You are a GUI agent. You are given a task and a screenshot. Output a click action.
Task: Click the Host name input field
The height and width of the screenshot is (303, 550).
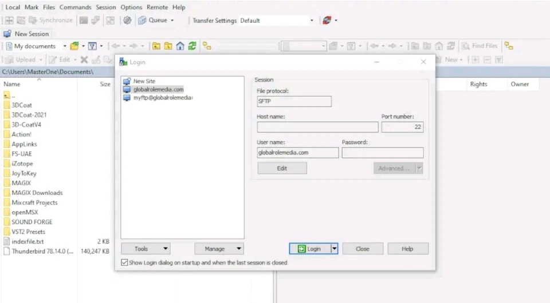pyautogui.click(x=317, y=127)
